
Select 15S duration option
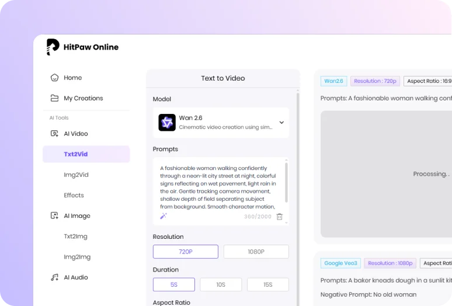(267, 284)
